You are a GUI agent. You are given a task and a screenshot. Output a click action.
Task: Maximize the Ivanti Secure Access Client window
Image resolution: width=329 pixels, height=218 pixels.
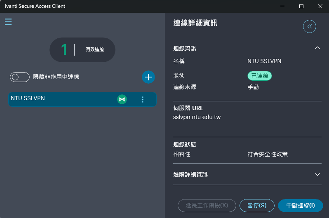[x=301, y=6]
